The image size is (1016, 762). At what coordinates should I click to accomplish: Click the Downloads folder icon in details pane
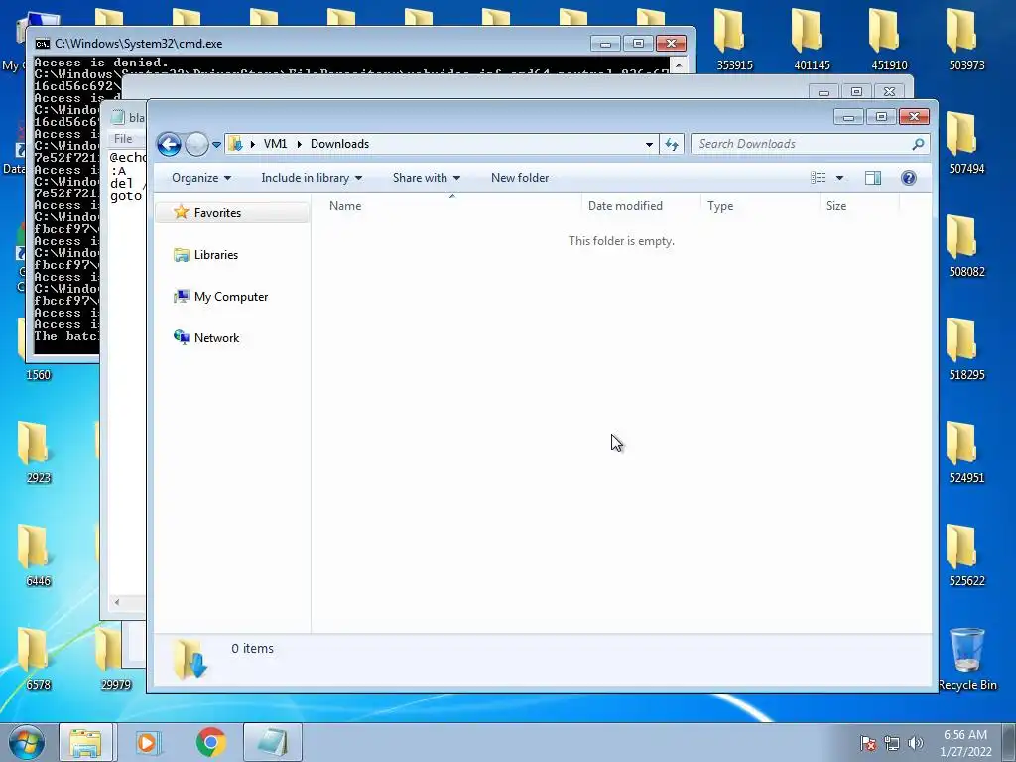point(190,659)
